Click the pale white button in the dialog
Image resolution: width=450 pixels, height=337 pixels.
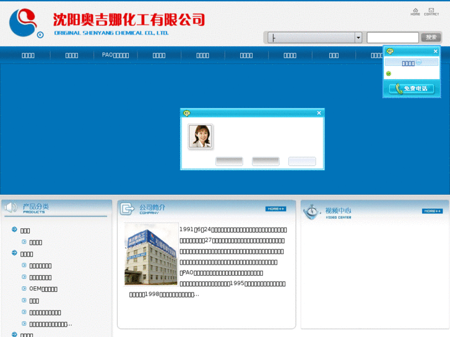click(x=302, y=161)
